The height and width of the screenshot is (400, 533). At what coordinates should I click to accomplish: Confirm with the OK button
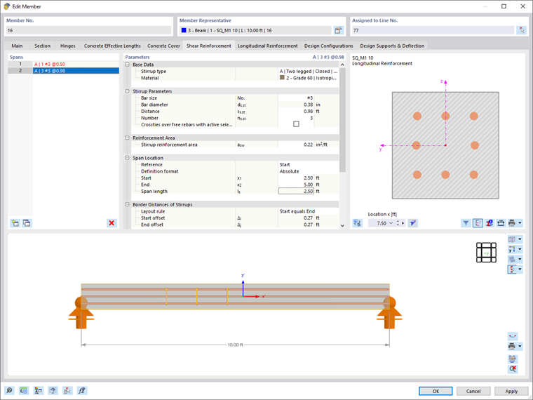click(x=436, y=391)
